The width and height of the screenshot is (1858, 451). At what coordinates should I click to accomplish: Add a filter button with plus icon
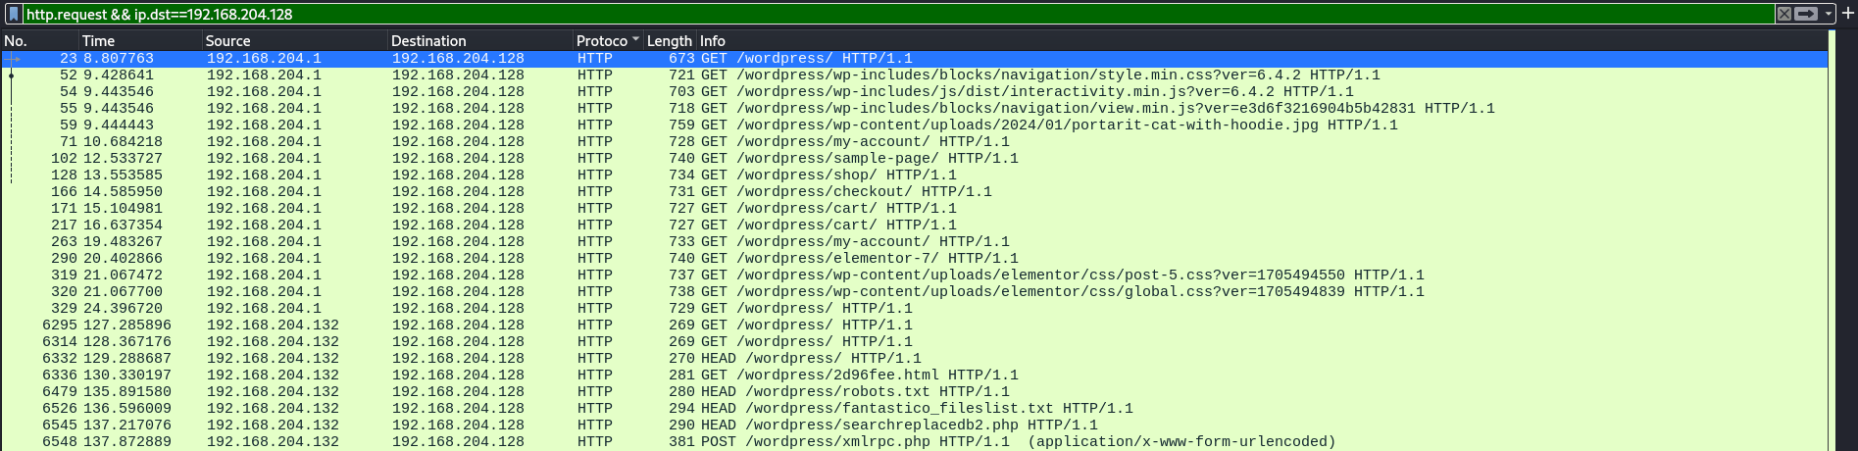coord(1847,14)
